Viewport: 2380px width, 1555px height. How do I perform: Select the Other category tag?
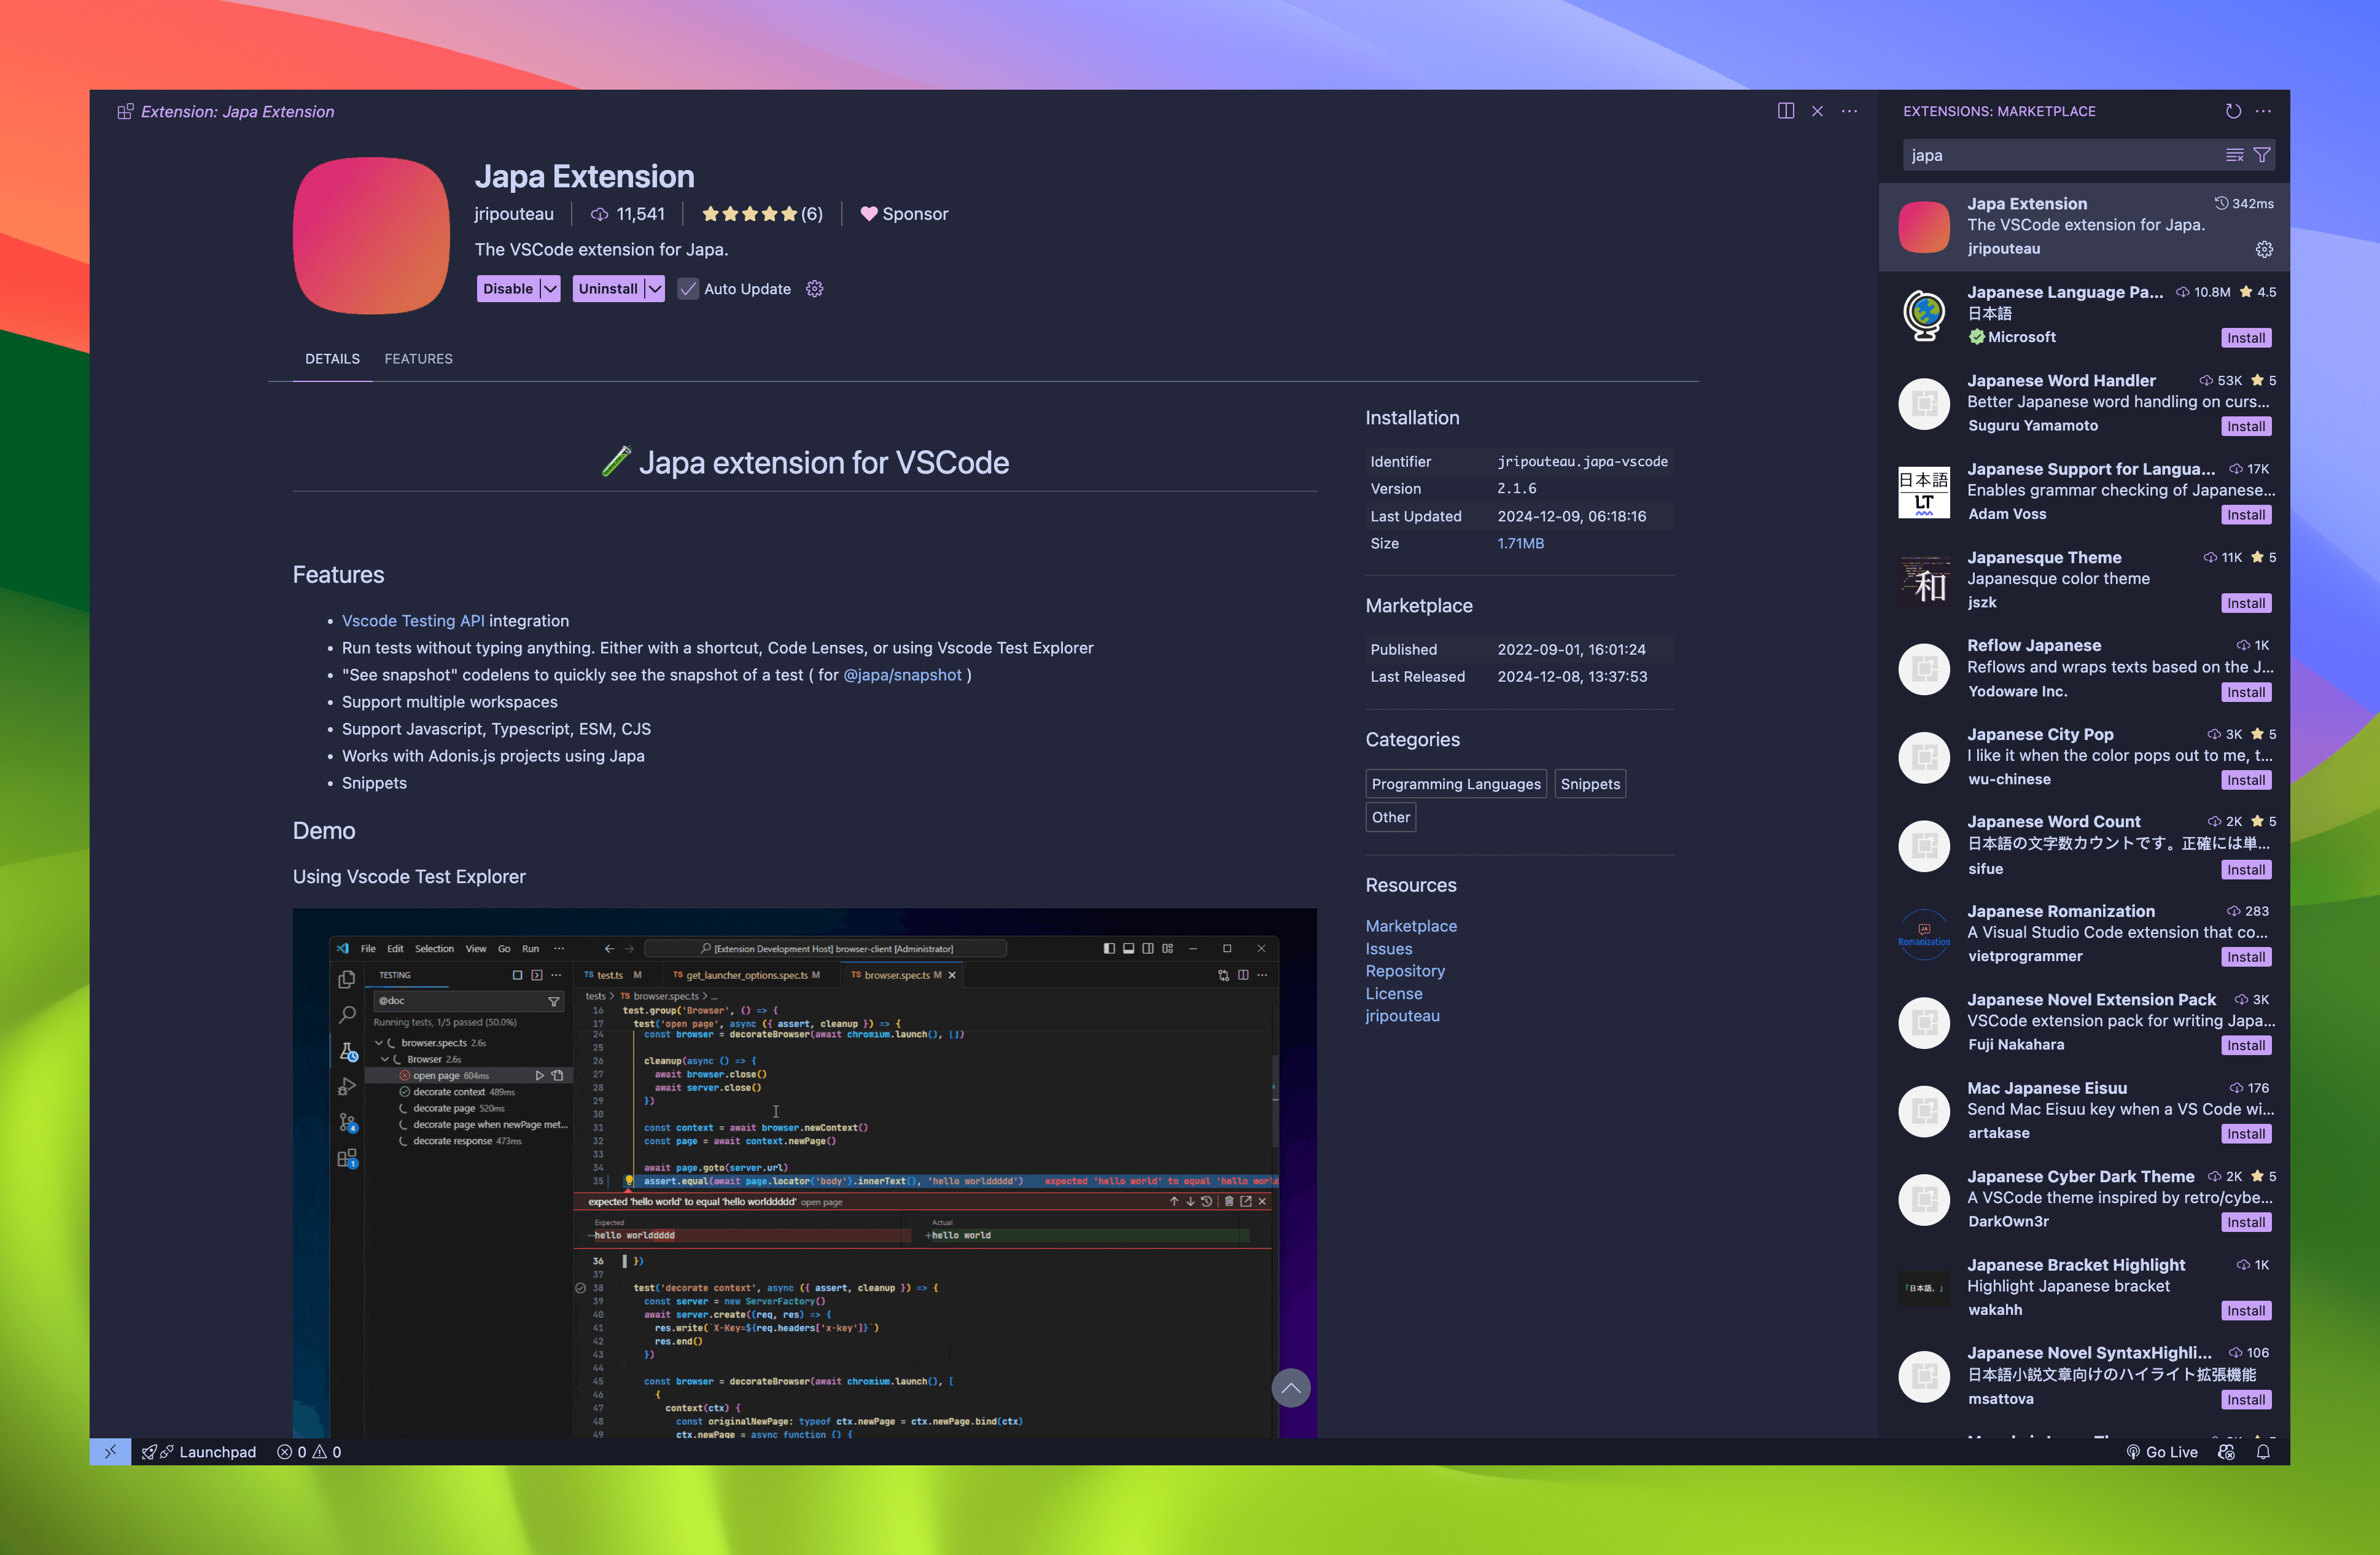tap(1391, 817)
